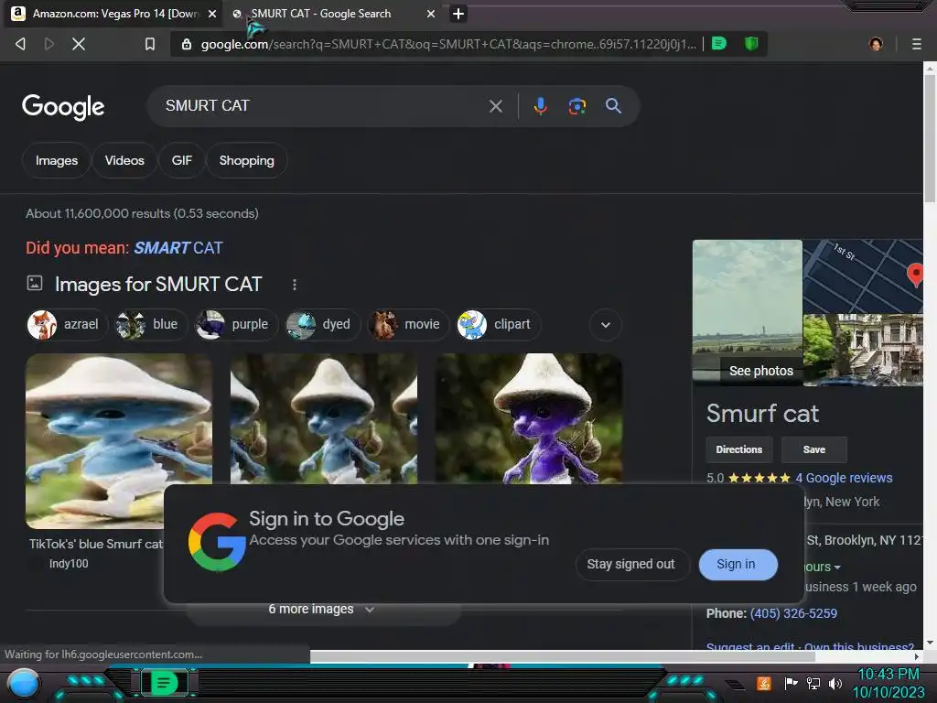
Task: Click the Start orb on the taskbar
Action: click(24, 683)
